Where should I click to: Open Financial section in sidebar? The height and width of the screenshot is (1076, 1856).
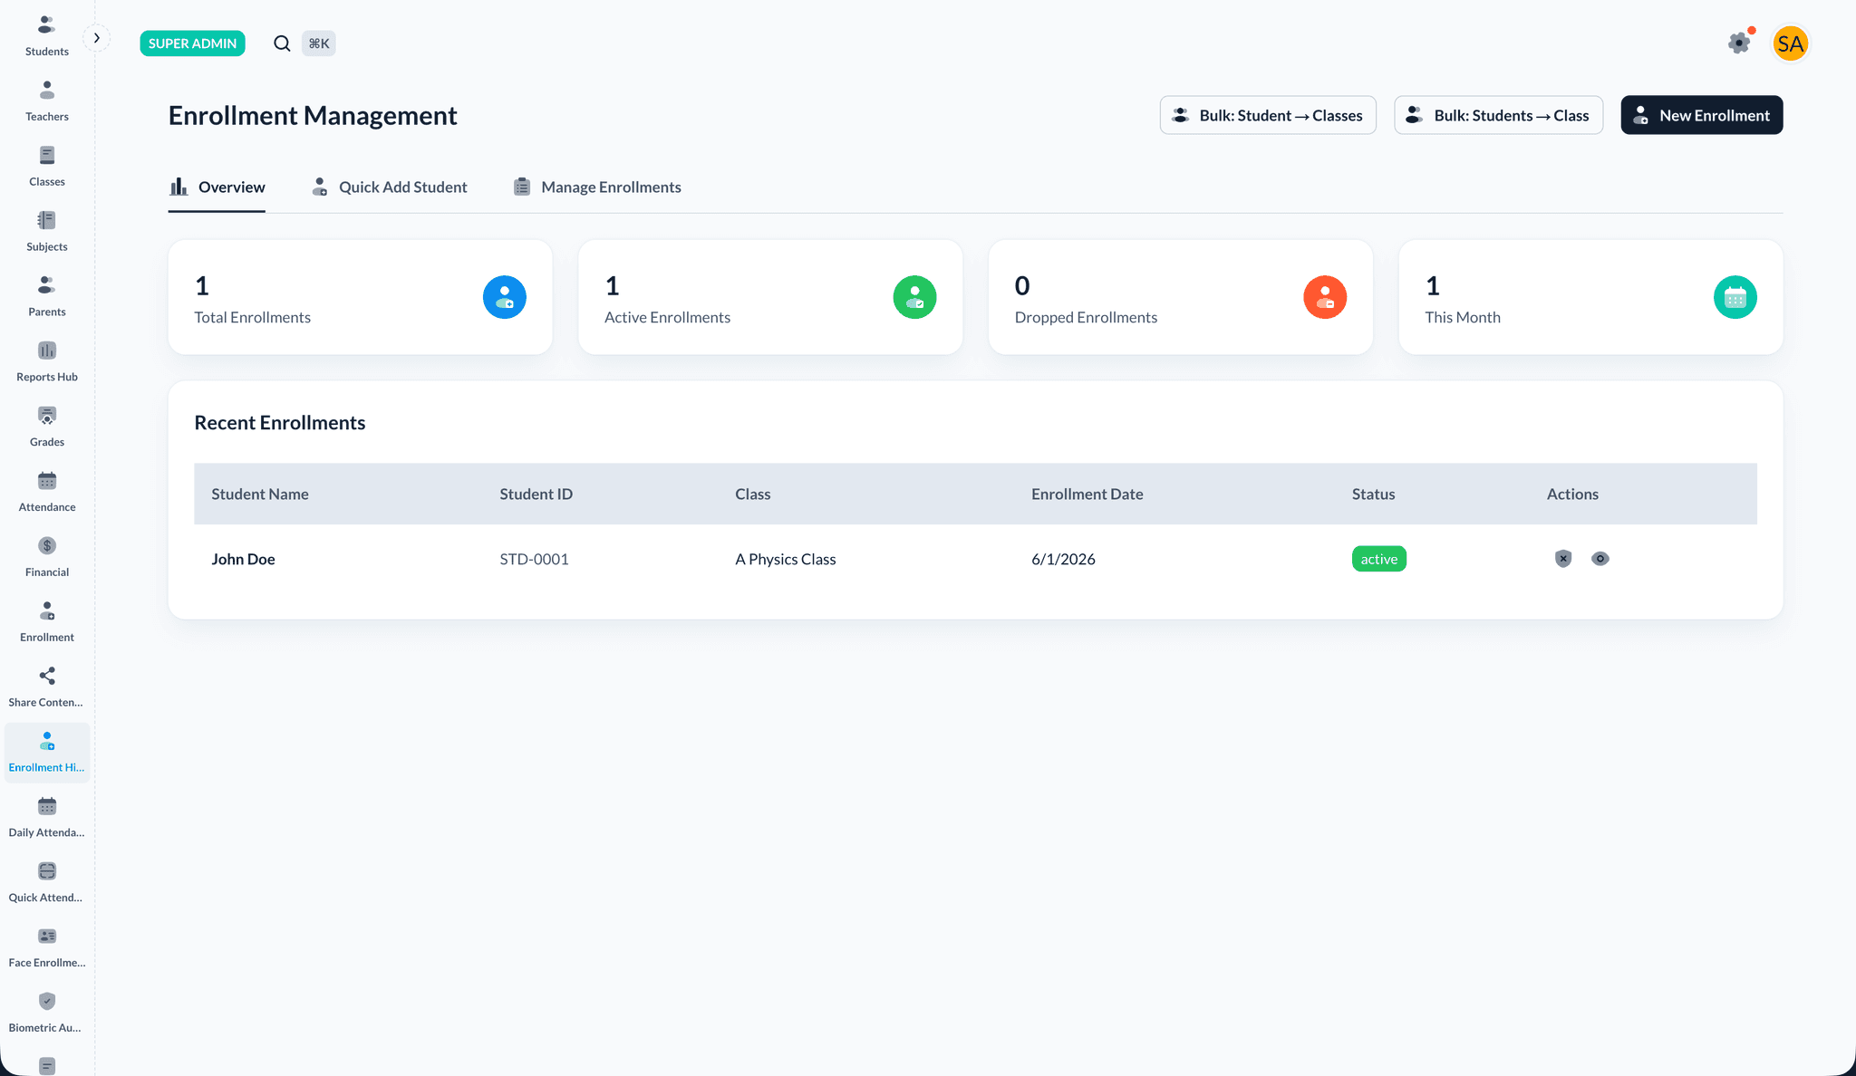coord(47,558)
